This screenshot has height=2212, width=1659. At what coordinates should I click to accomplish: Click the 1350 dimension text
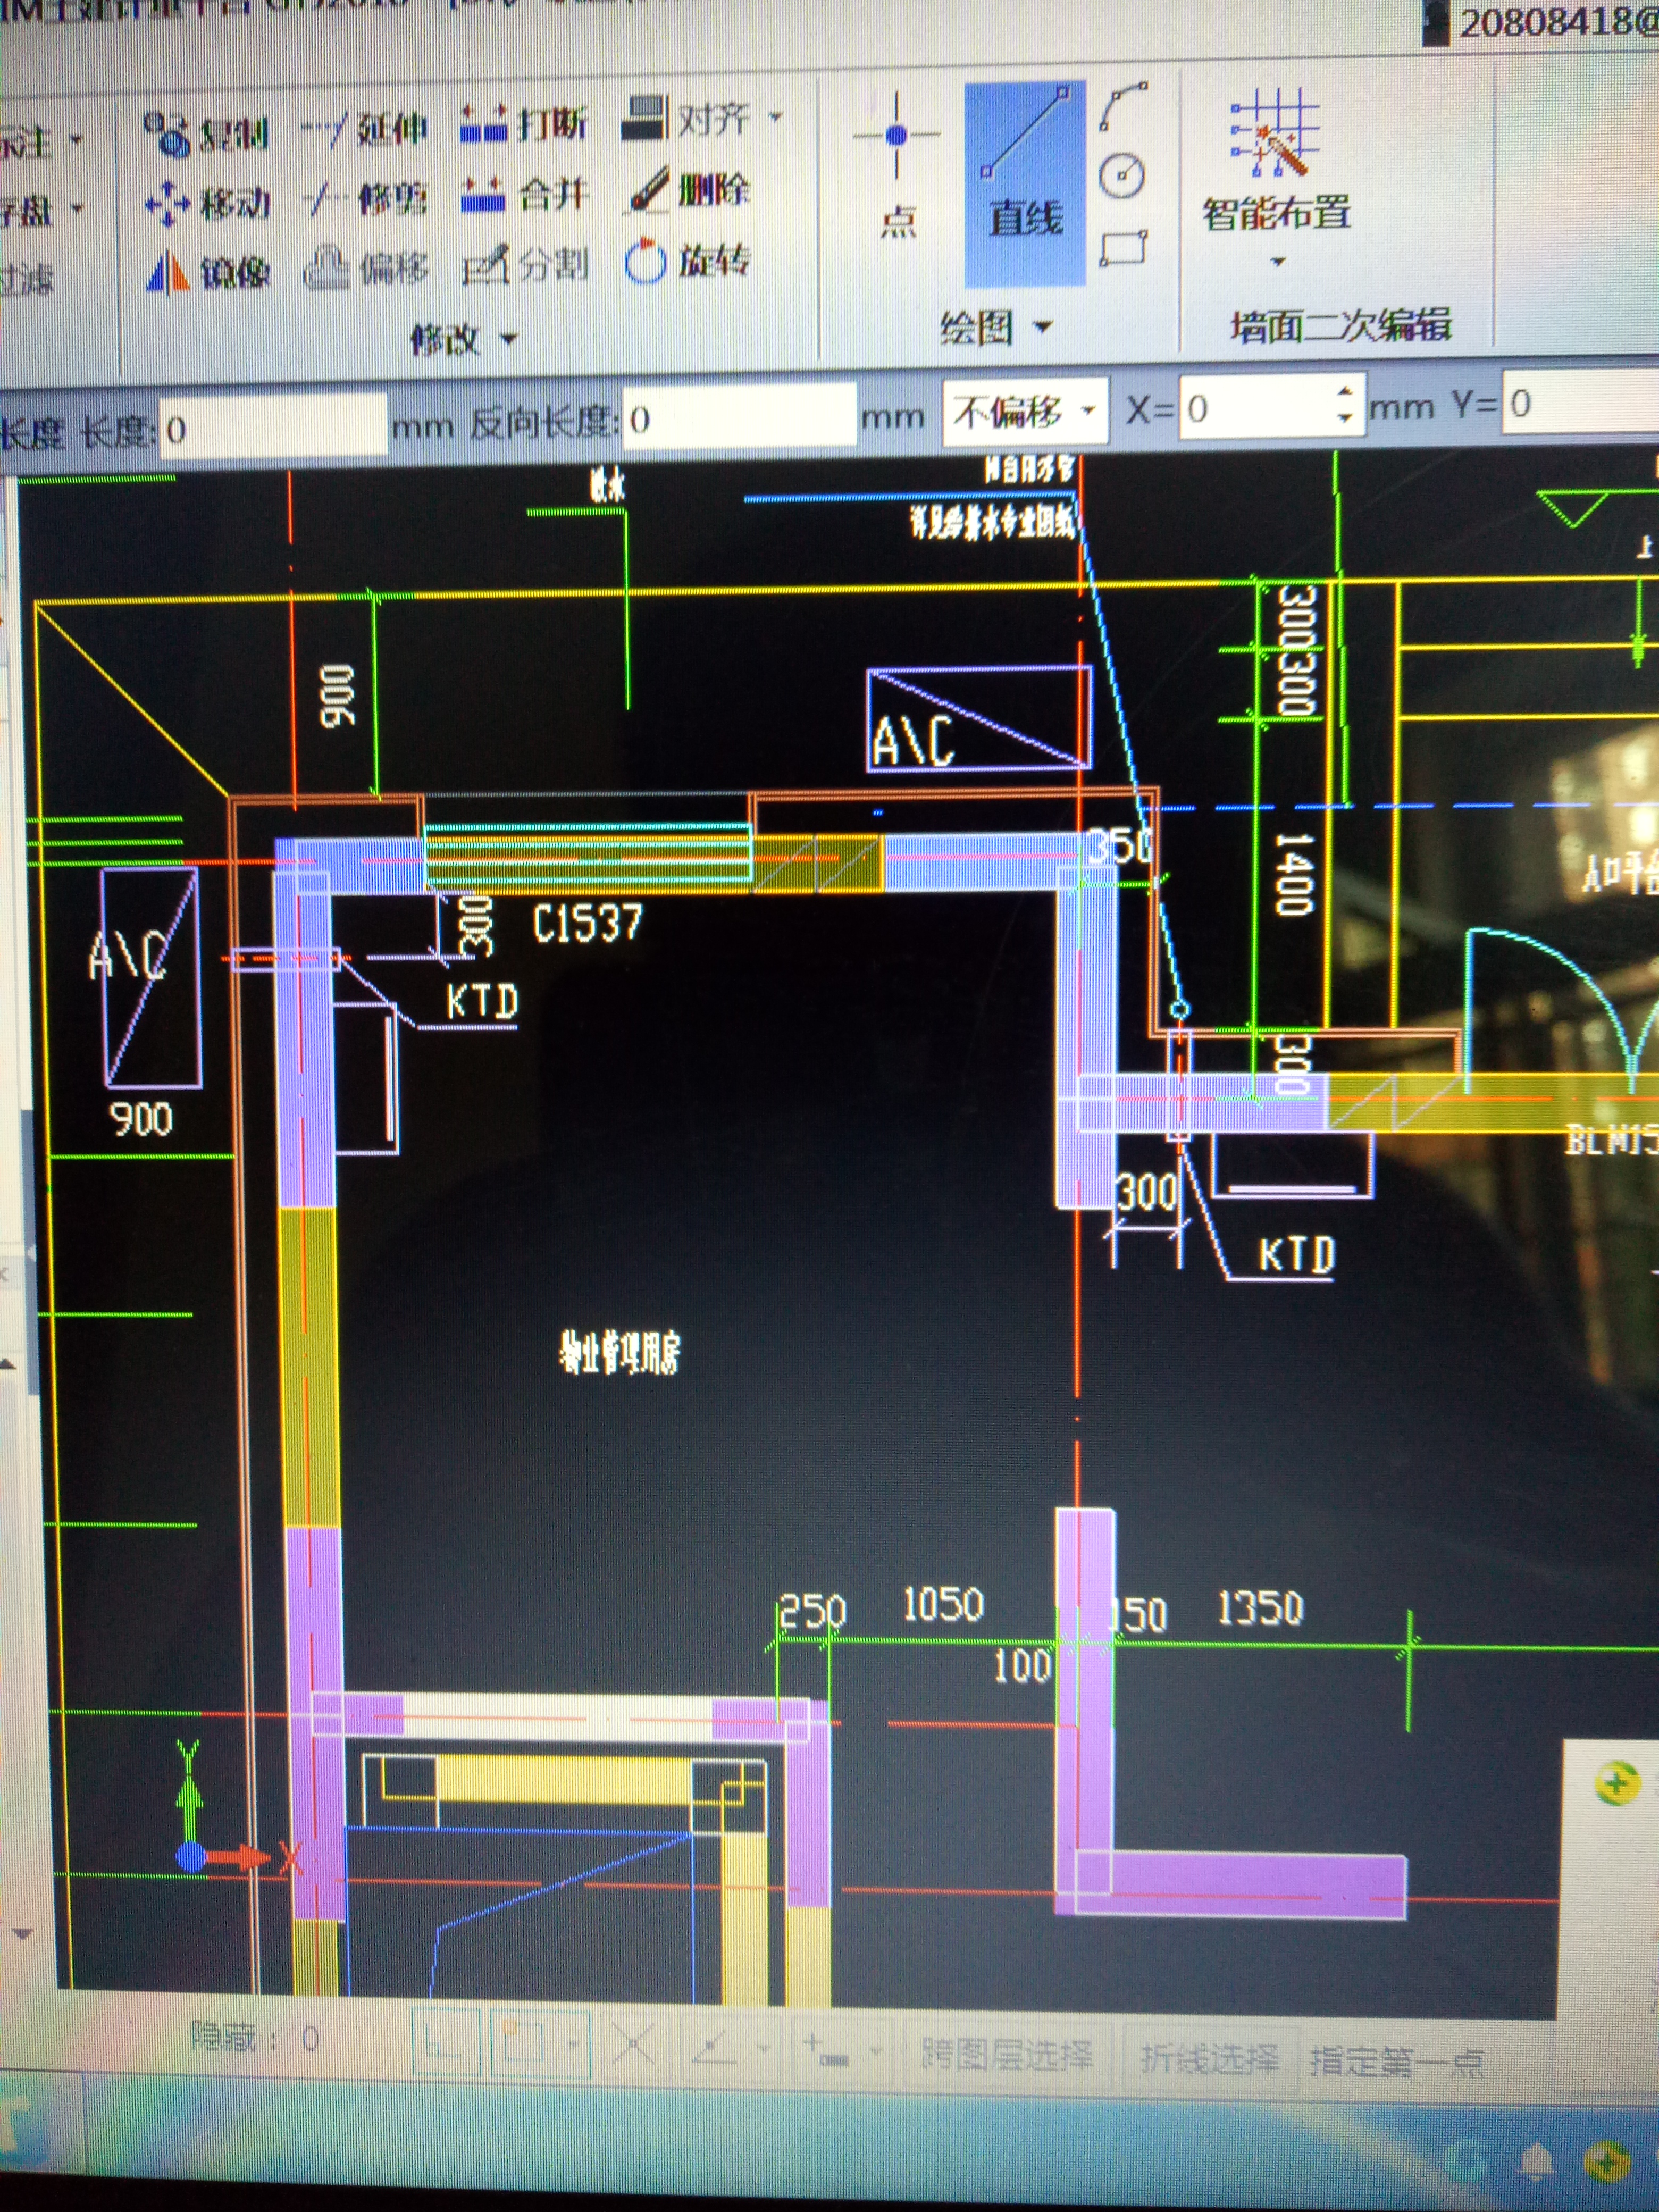point(1260,1608)
